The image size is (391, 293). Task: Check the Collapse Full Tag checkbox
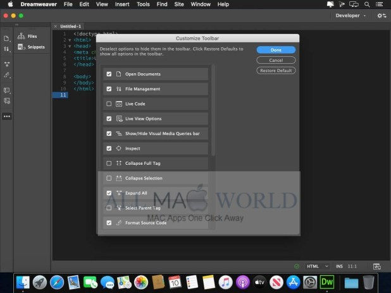[109, 164]
